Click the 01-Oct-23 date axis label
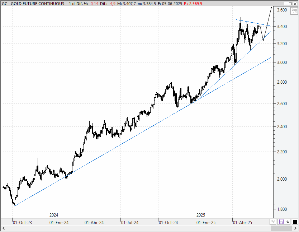The height and width of the screenshot is (232, 299). pos(22,223)
